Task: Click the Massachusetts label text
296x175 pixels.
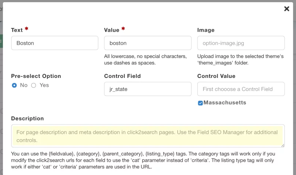Action: tap(225, 103)
